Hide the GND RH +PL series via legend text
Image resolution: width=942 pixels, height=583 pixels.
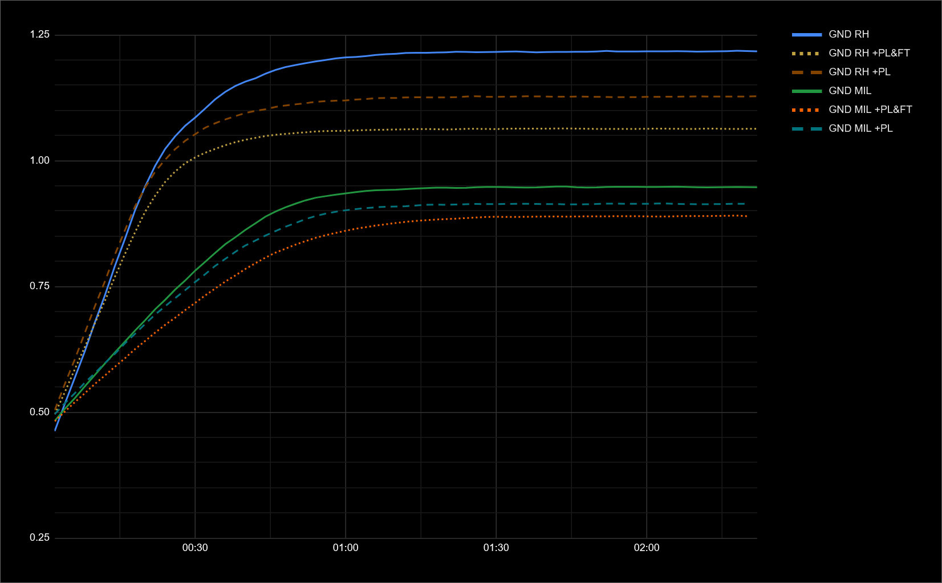click(859, 72)
